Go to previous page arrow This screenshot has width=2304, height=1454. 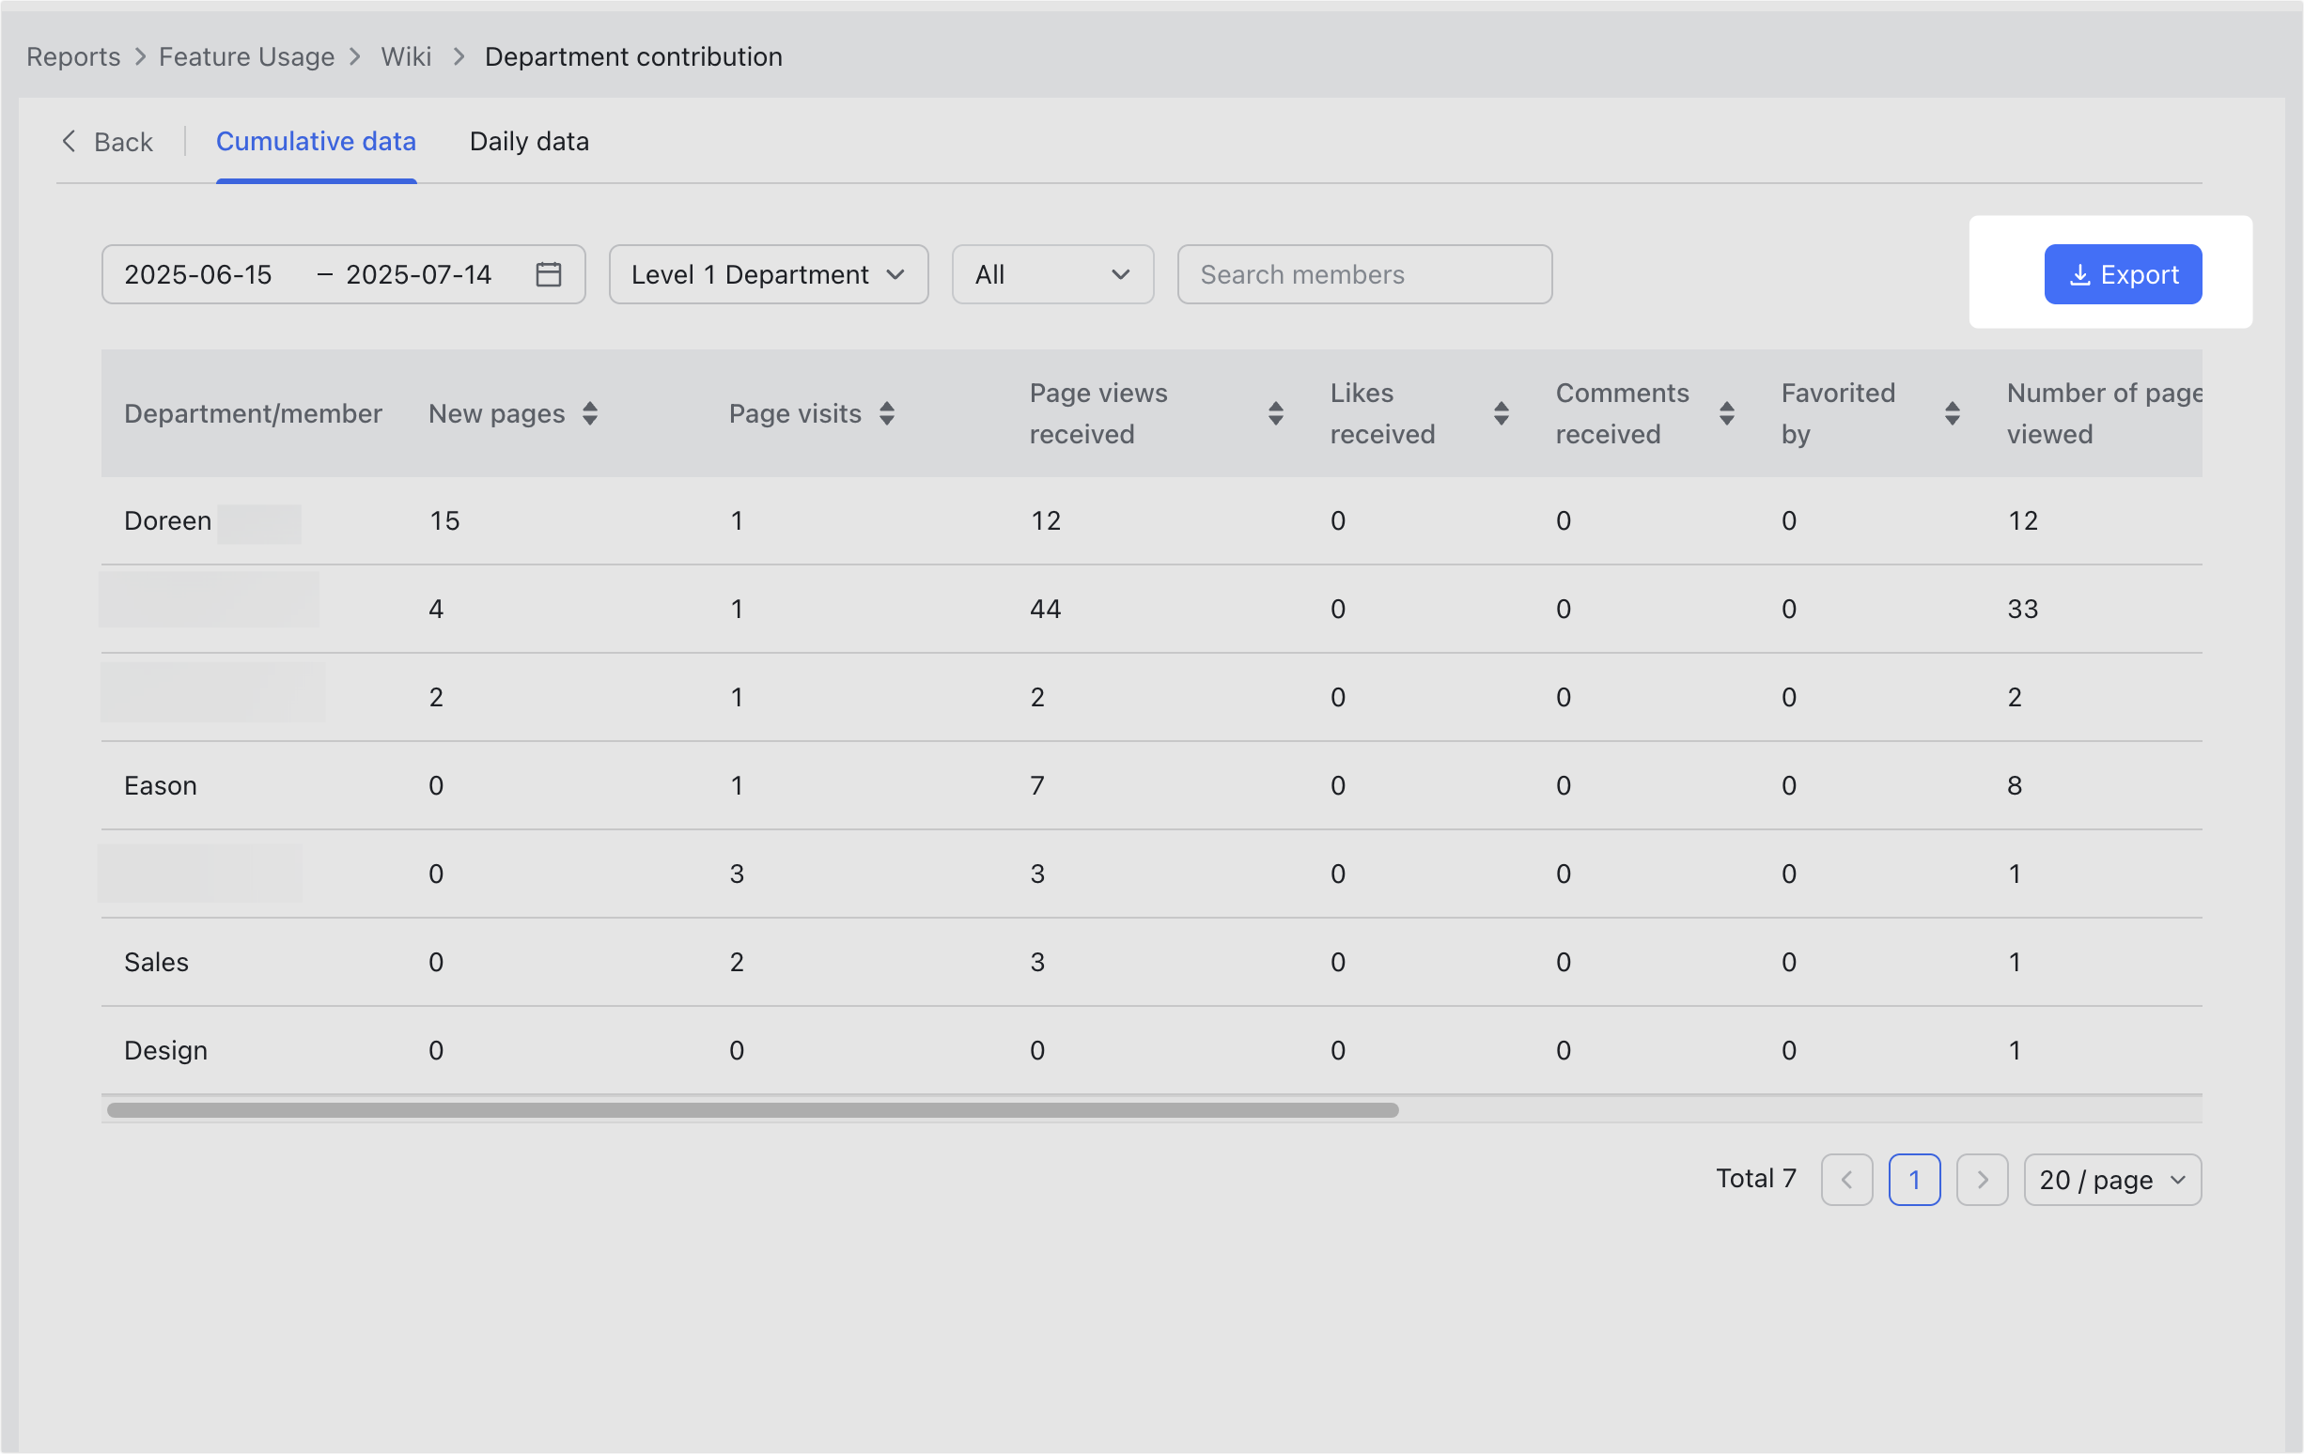[1846, 1180]
